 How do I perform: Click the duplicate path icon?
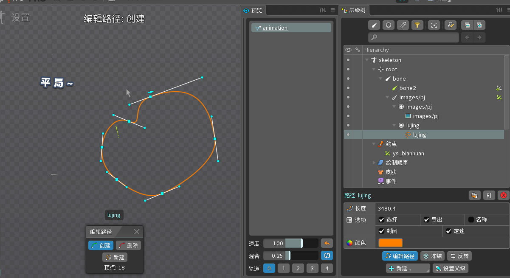pyautogui.click(x=475, y=195)
